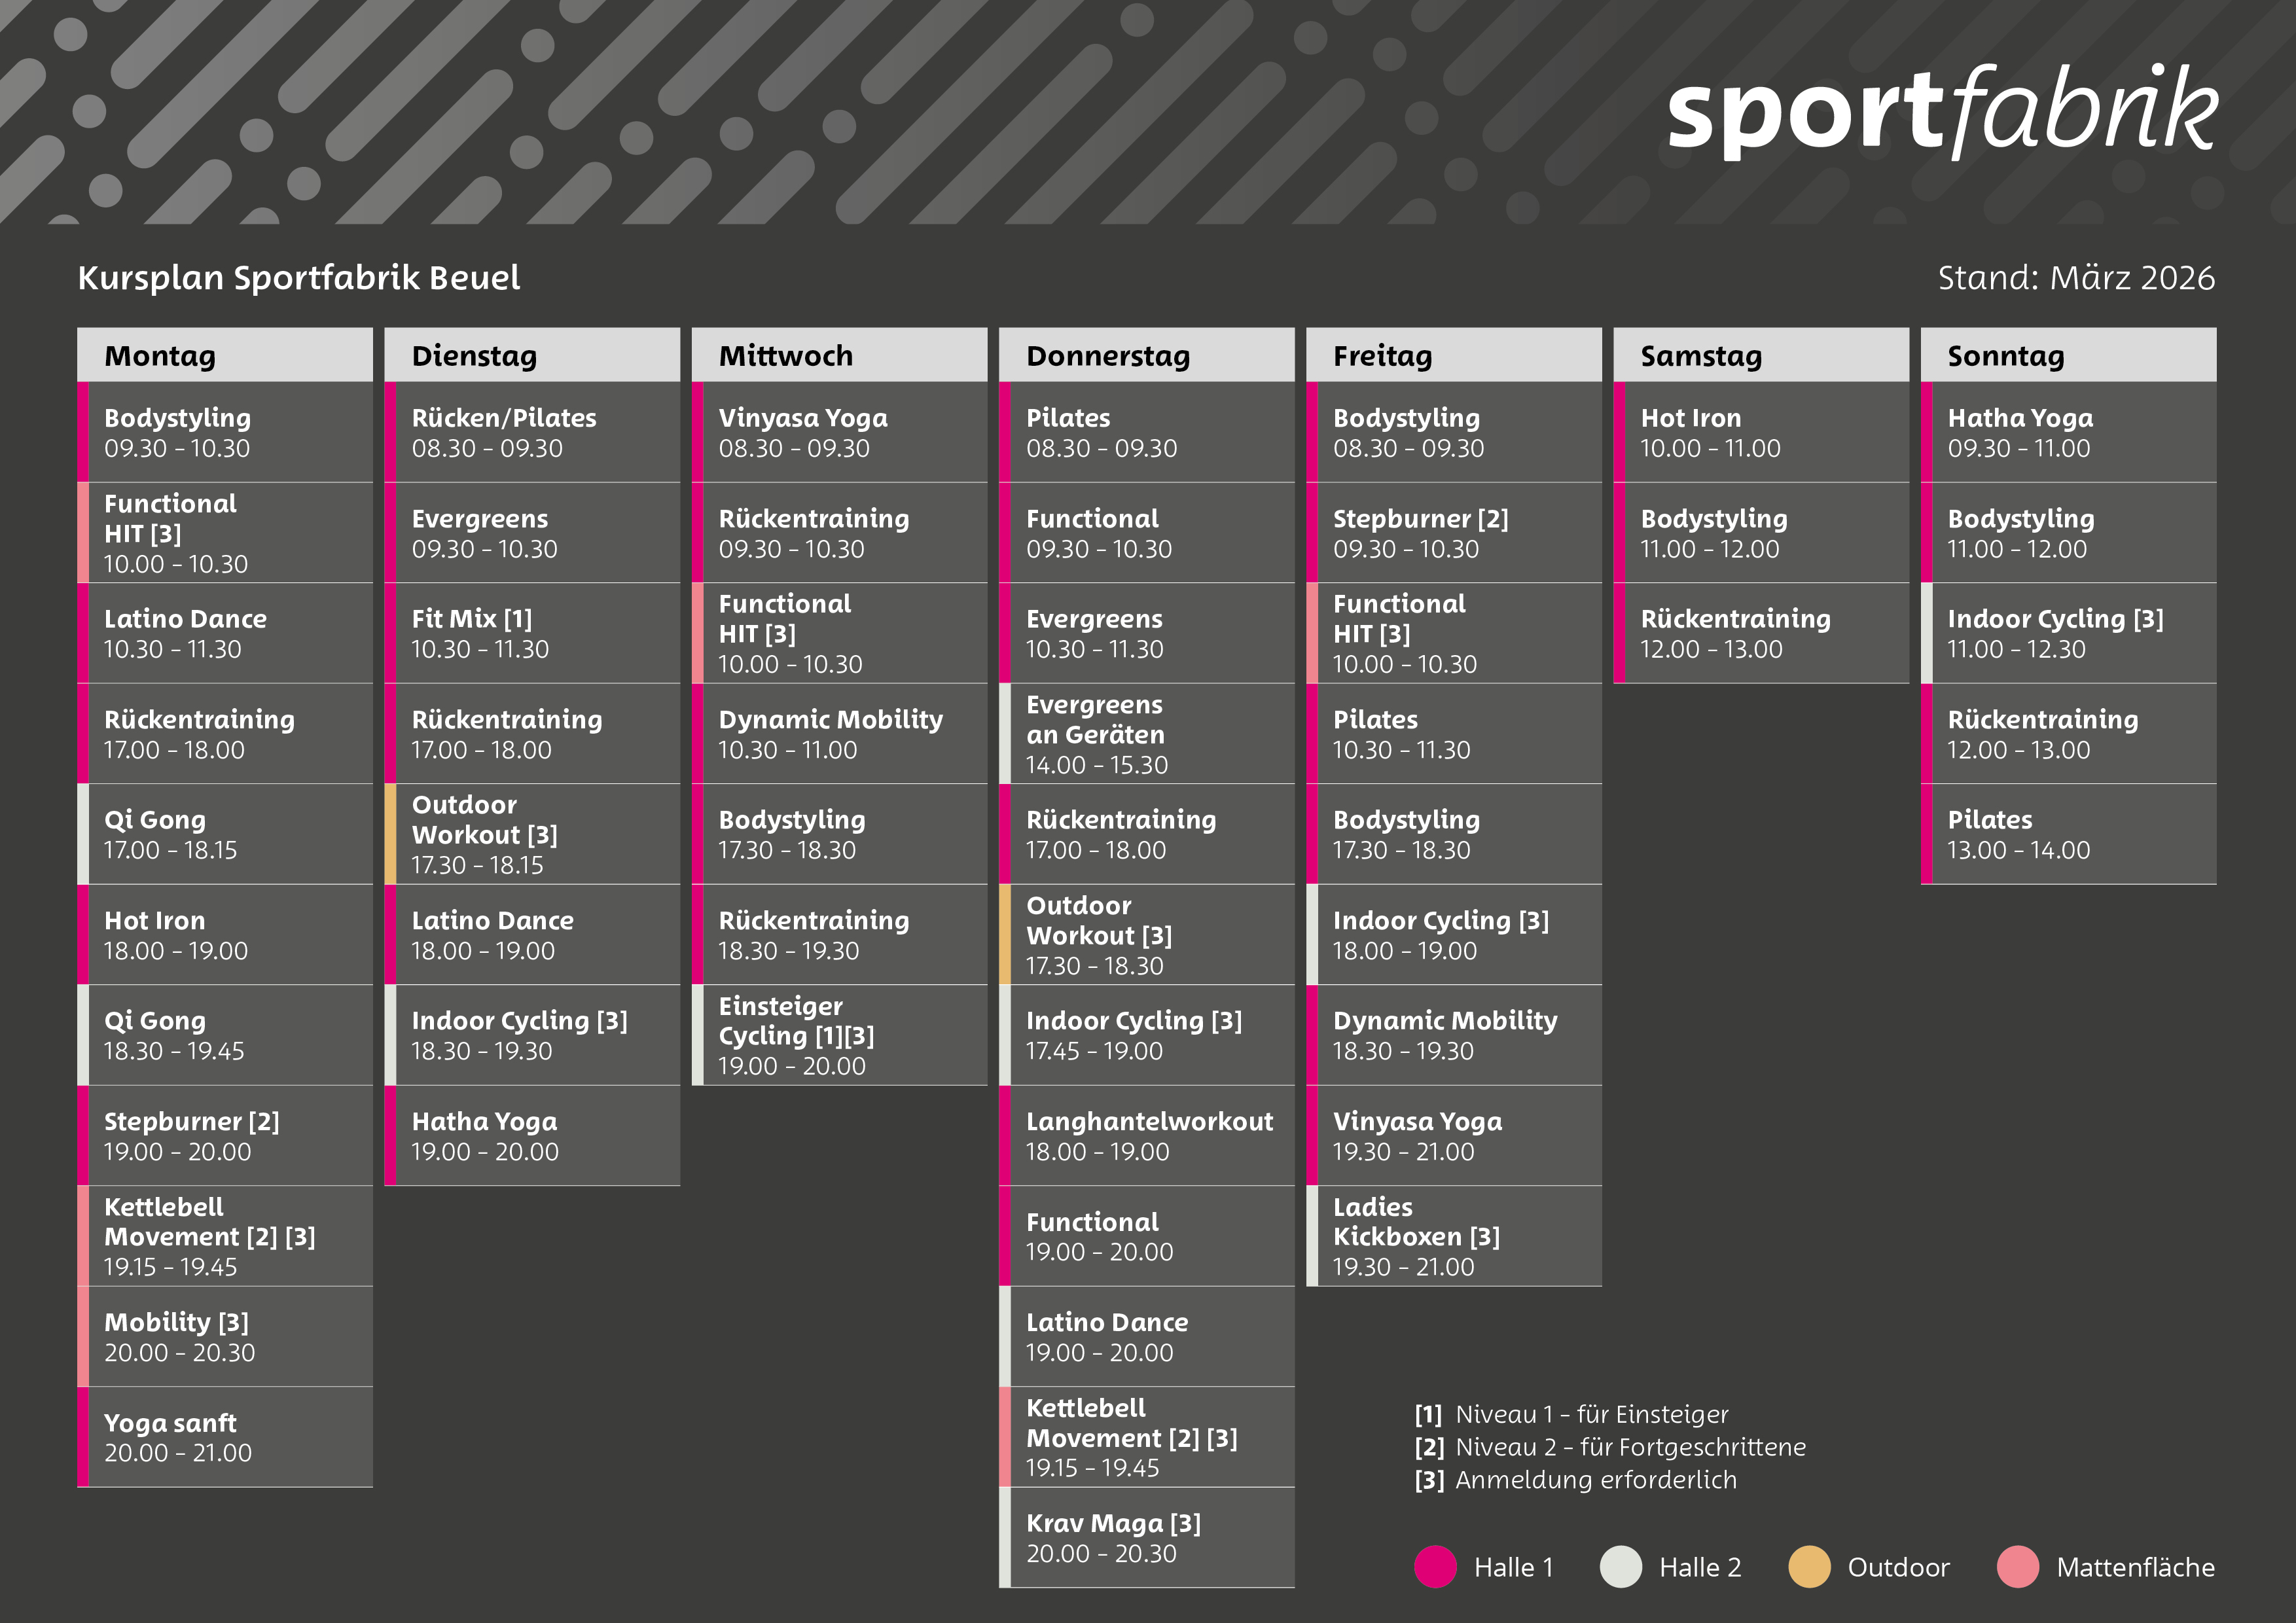The image size is (2296, 1623).
Task: Open the Krav Maga course entry
Action: 1146,1537
